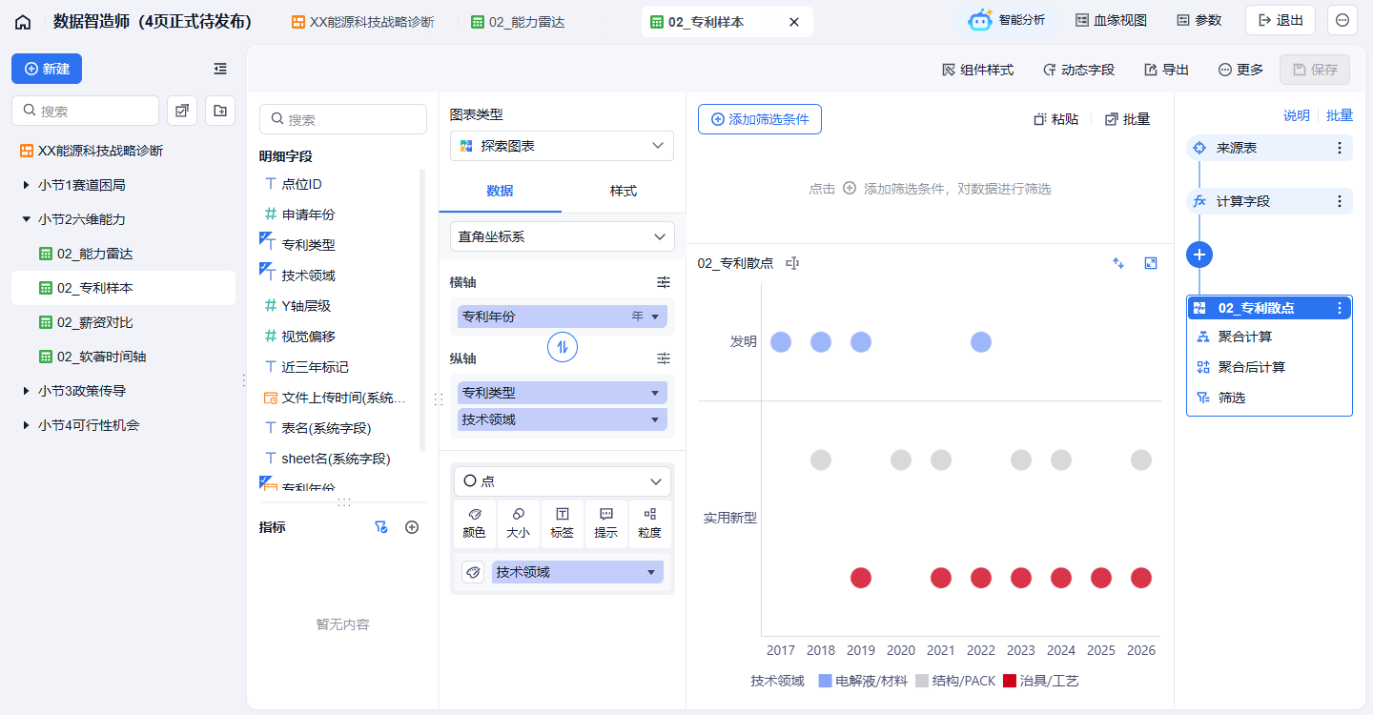Click the 退出 button
1373x715 pixels.
pyautogui.click(x=1281, y=20)
